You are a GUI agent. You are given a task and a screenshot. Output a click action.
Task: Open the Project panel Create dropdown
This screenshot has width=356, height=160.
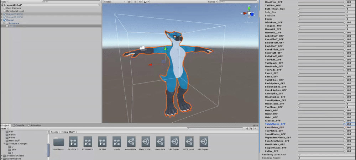(x=4, y=128)
